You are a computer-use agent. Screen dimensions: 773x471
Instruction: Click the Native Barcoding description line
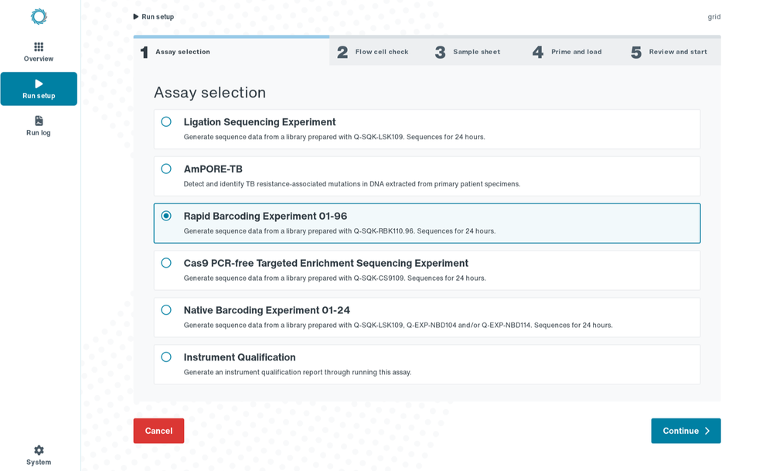[x=398, y=325]
